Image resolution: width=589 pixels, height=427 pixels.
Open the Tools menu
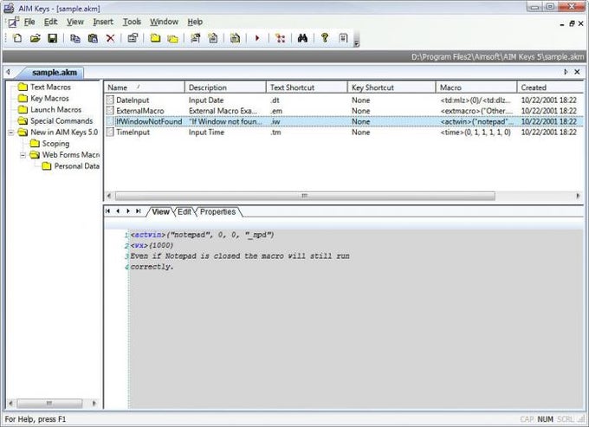(132, 22)
